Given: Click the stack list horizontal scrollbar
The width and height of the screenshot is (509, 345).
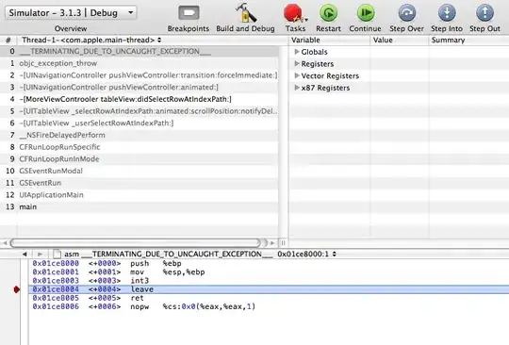Looking at the screenshot, I should tap(136, 243).
